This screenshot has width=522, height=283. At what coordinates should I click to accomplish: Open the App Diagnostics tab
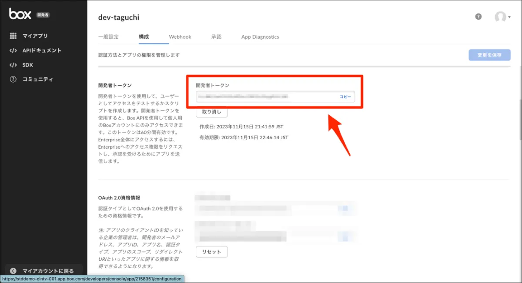260,37
